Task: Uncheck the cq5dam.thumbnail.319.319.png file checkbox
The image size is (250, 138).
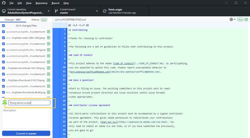Action: (x=3, y=80)
